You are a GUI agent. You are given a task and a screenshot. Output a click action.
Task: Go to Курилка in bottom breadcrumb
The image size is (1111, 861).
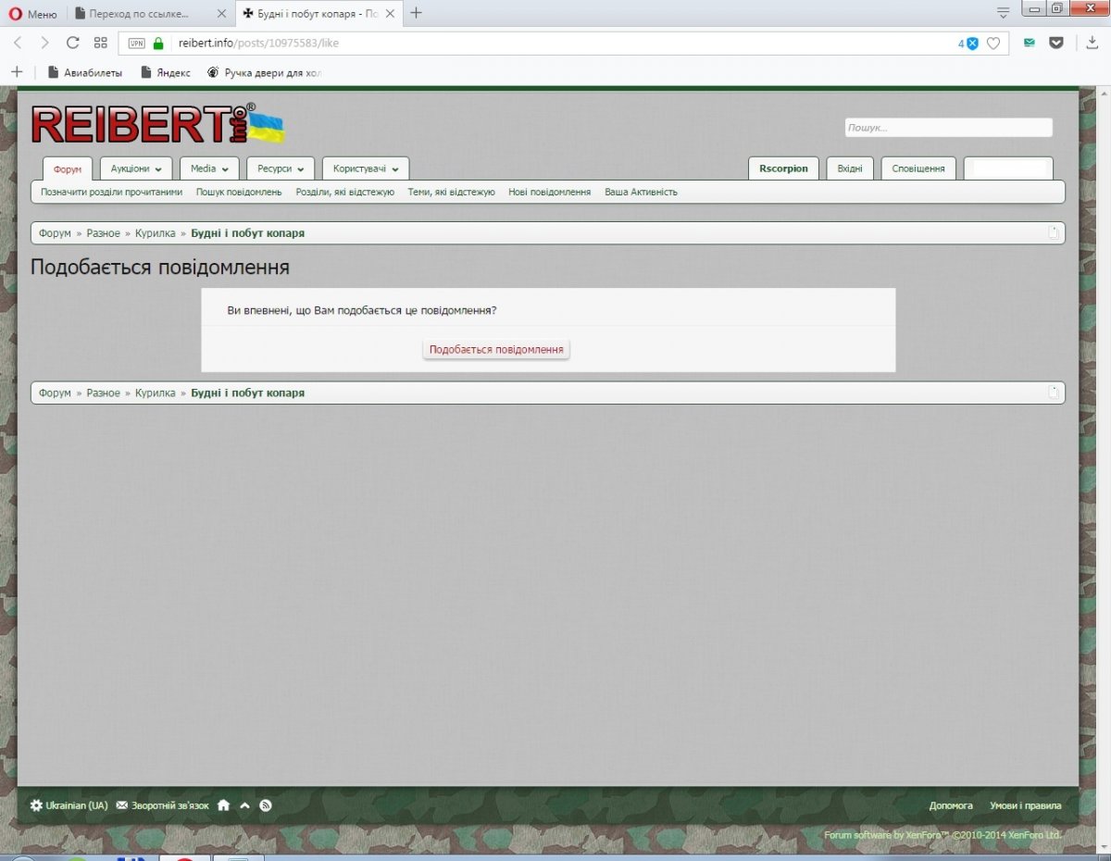coord(156,393)
